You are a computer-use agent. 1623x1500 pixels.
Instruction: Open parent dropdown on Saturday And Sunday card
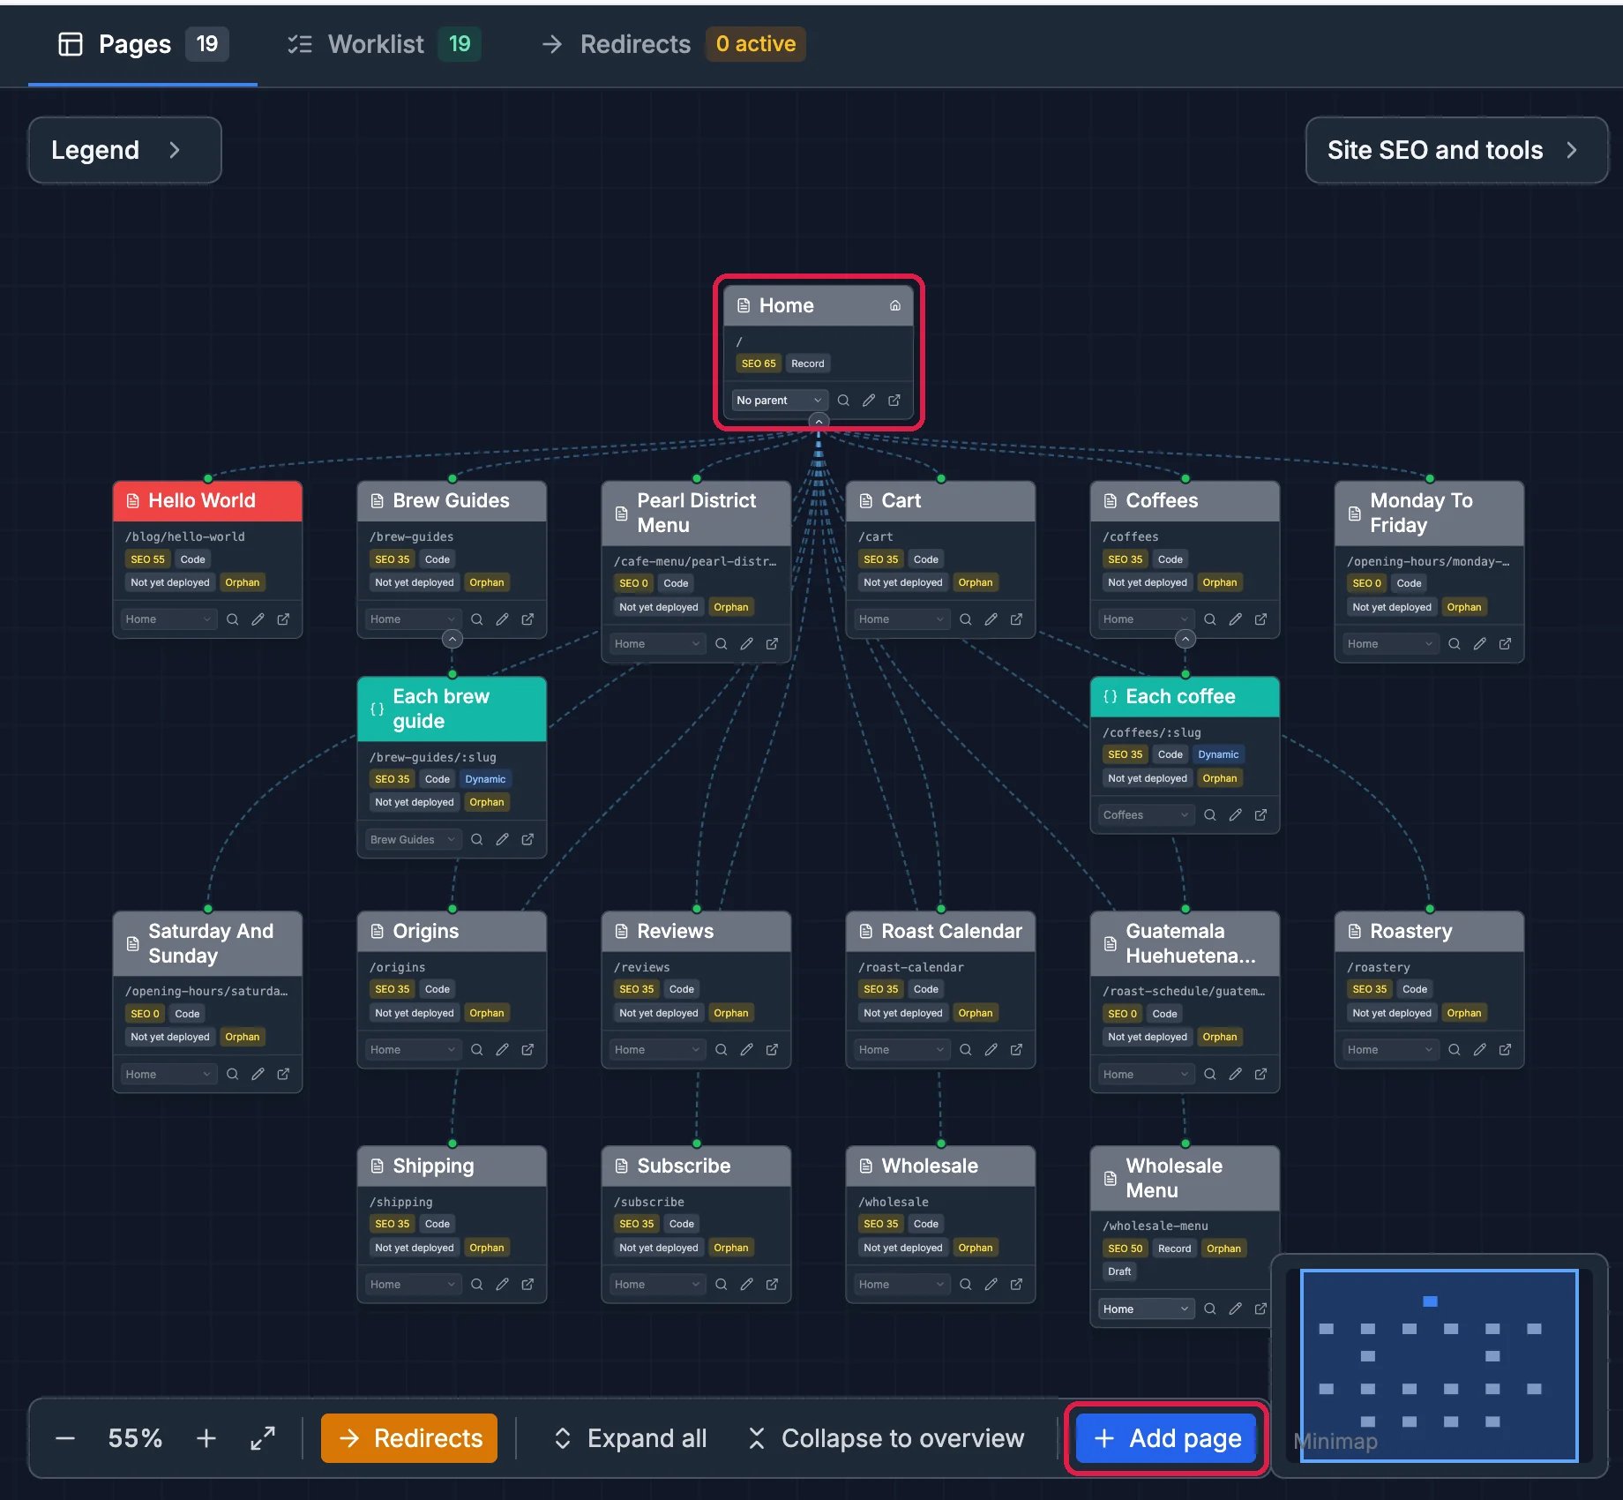coord(168,1075)
